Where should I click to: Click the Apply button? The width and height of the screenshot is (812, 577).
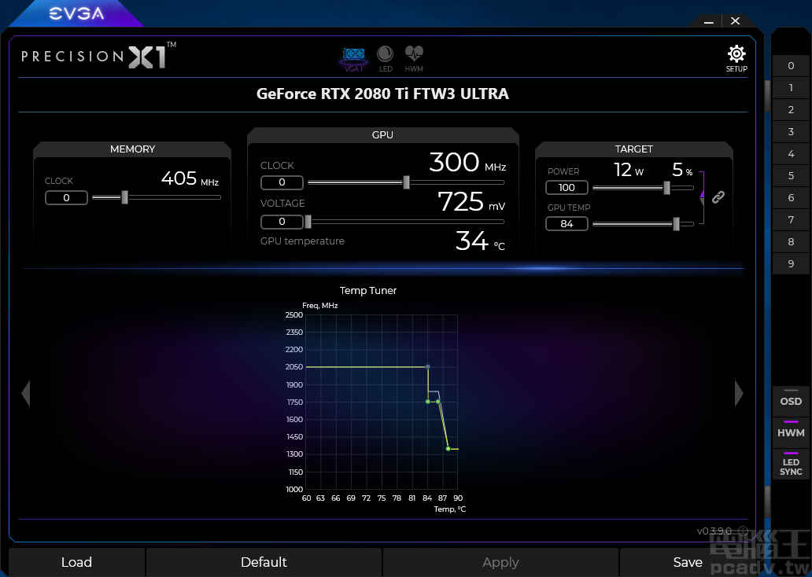click(500, 562)
